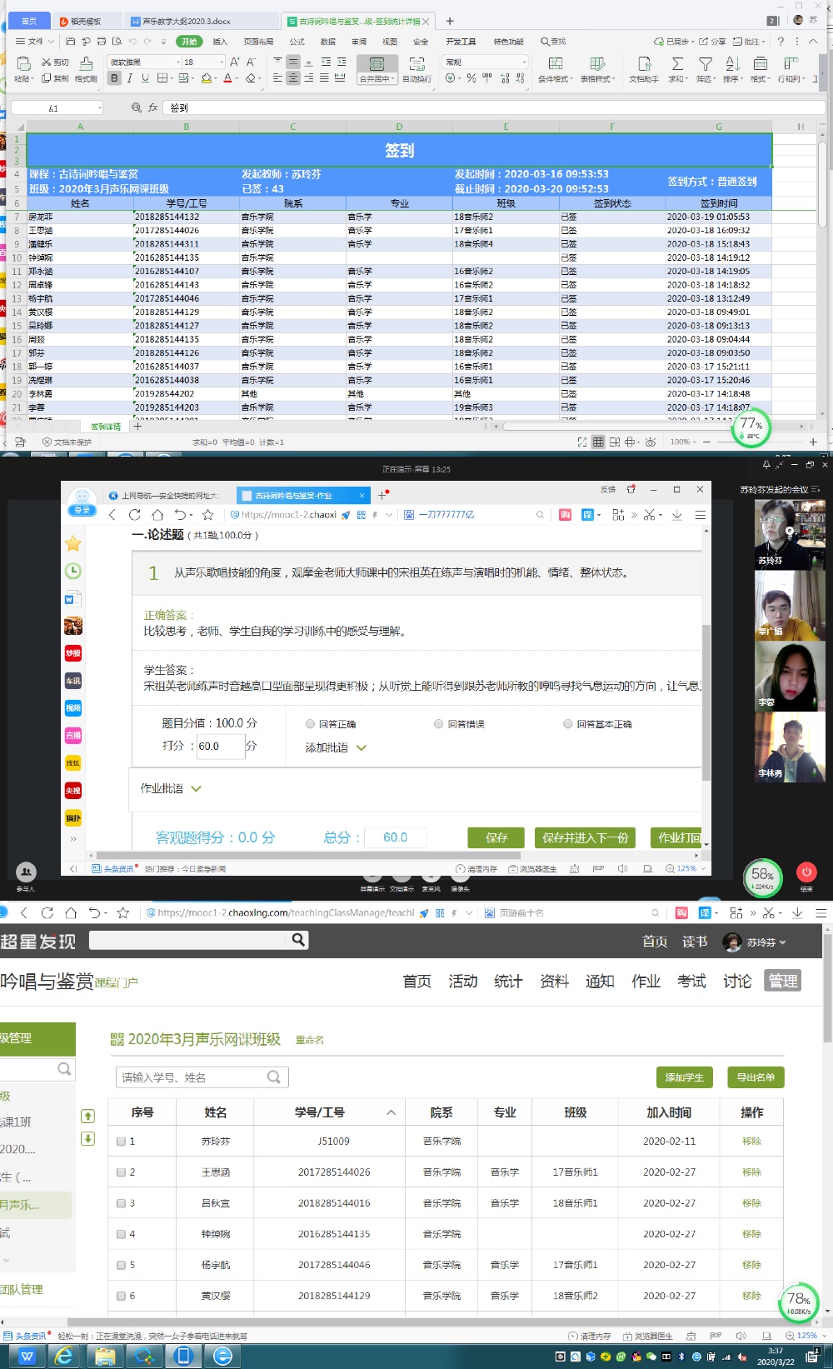The height and width of the screenshot is (1369, 833).
Task: Click the green move-up arrow beside the table
Action: tap(87, 1116)
